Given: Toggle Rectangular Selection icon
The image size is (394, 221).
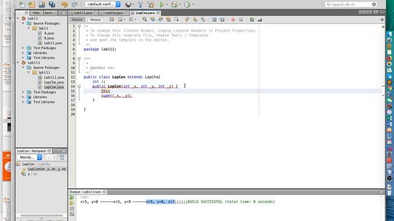Looking at the screenshot, I should (x=177, y=20).
